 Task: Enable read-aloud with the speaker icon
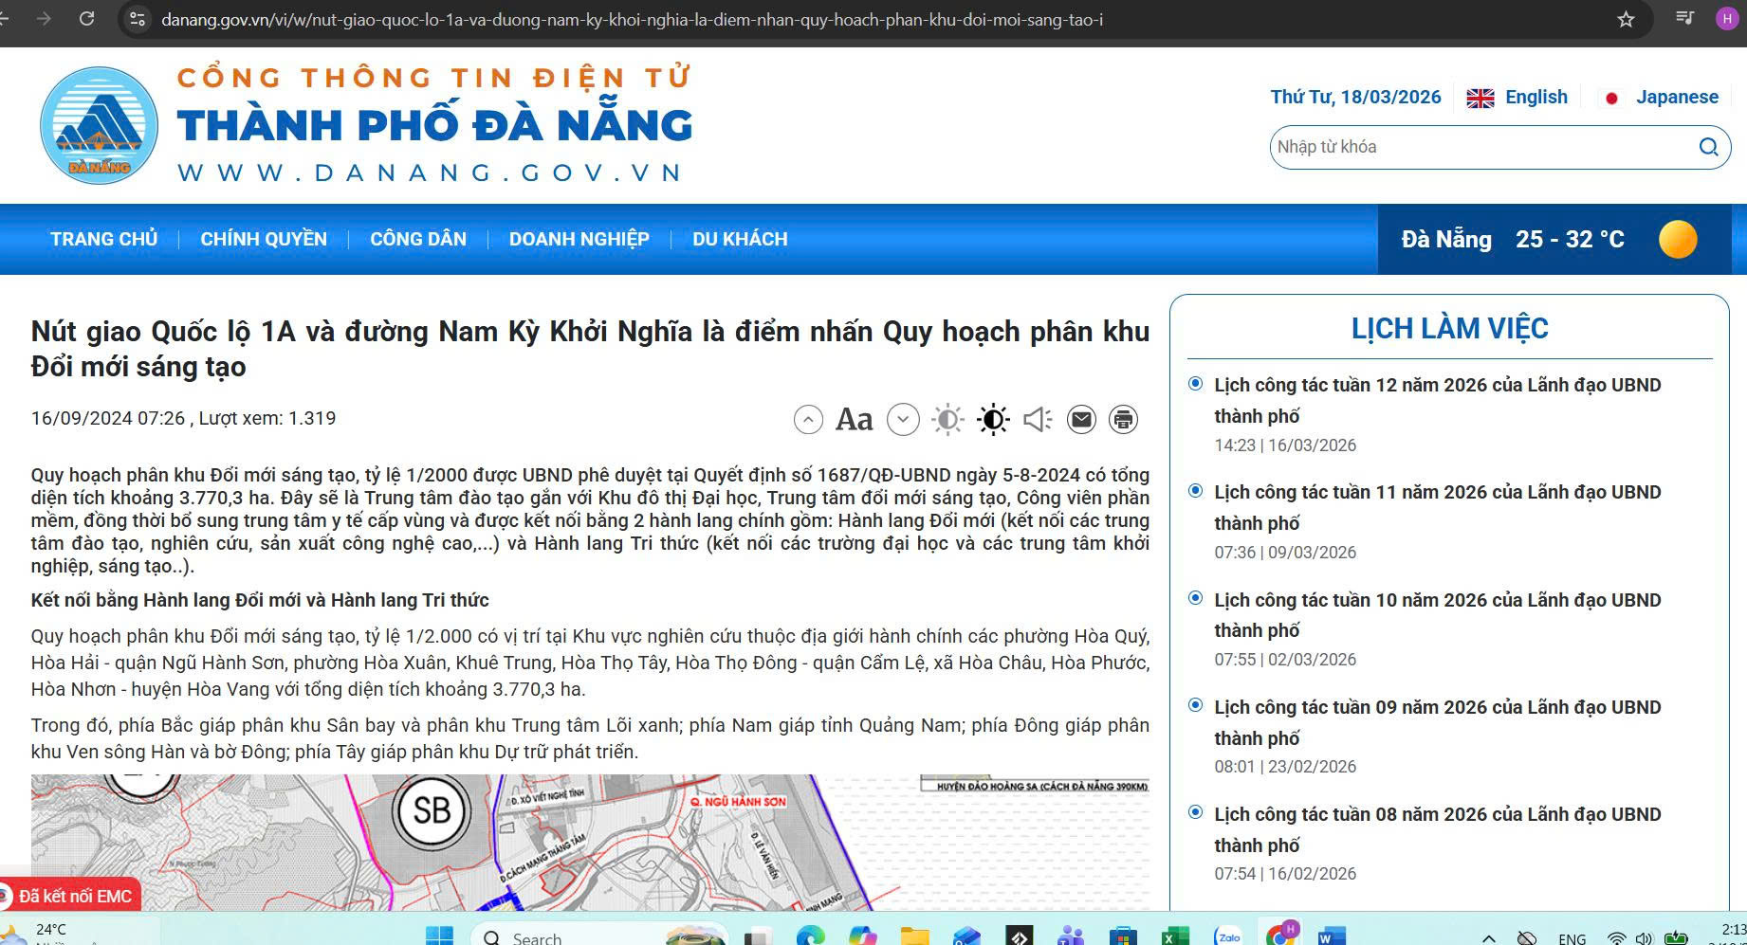tap(1038, 418)
